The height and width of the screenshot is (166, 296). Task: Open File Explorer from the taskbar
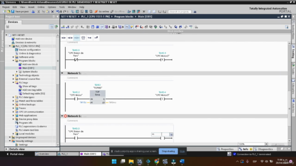pos(131,161)
